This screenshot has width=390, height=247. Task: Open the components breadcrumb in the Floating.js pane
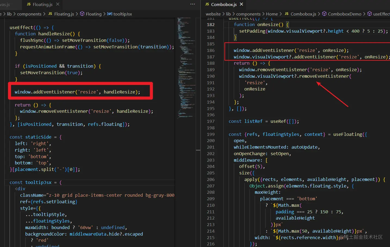pos(29,14)
